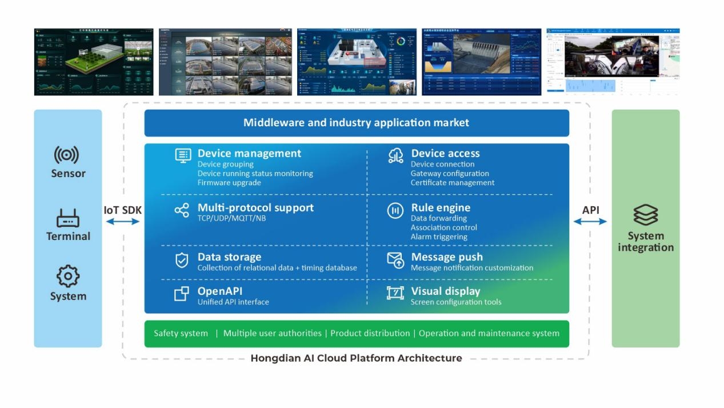Open the camera grid surveillance thumbnail
This screenshot has width=724, height=408.
tap(225, 62)
